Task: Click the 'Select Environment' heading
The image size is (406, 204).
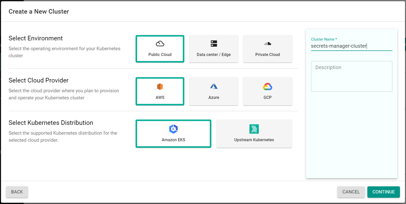Action: coord(36,38)
